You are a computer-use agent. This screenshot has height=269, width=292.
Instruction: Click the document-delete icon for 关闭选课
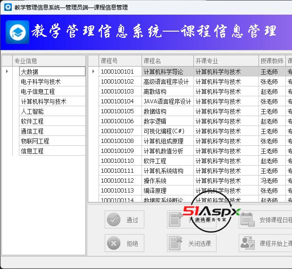[x=175, y=244]
